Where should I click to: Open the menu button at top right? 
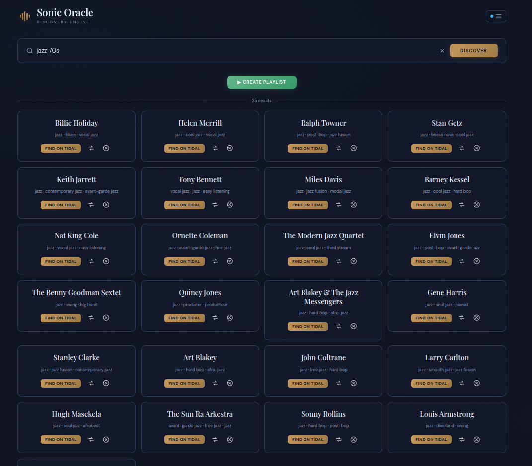496,16
